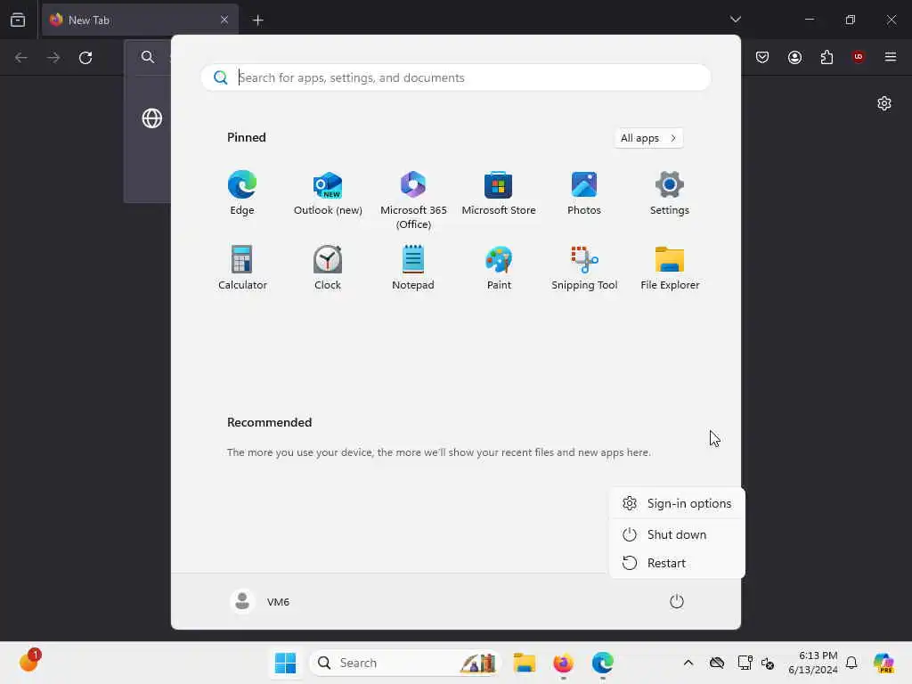Viewport: 912px width, 684px height.
Task: Click the Save to Pocket icon
Action: [762, 57]
